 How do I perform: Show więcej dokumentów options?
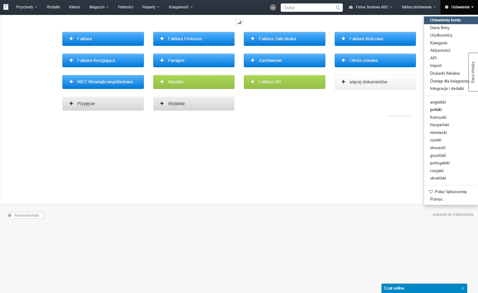pos(375,82)
